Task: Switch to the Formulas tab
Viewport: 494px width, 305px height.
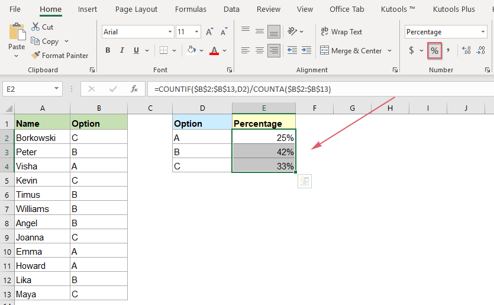Action: [x=191, y=9]
